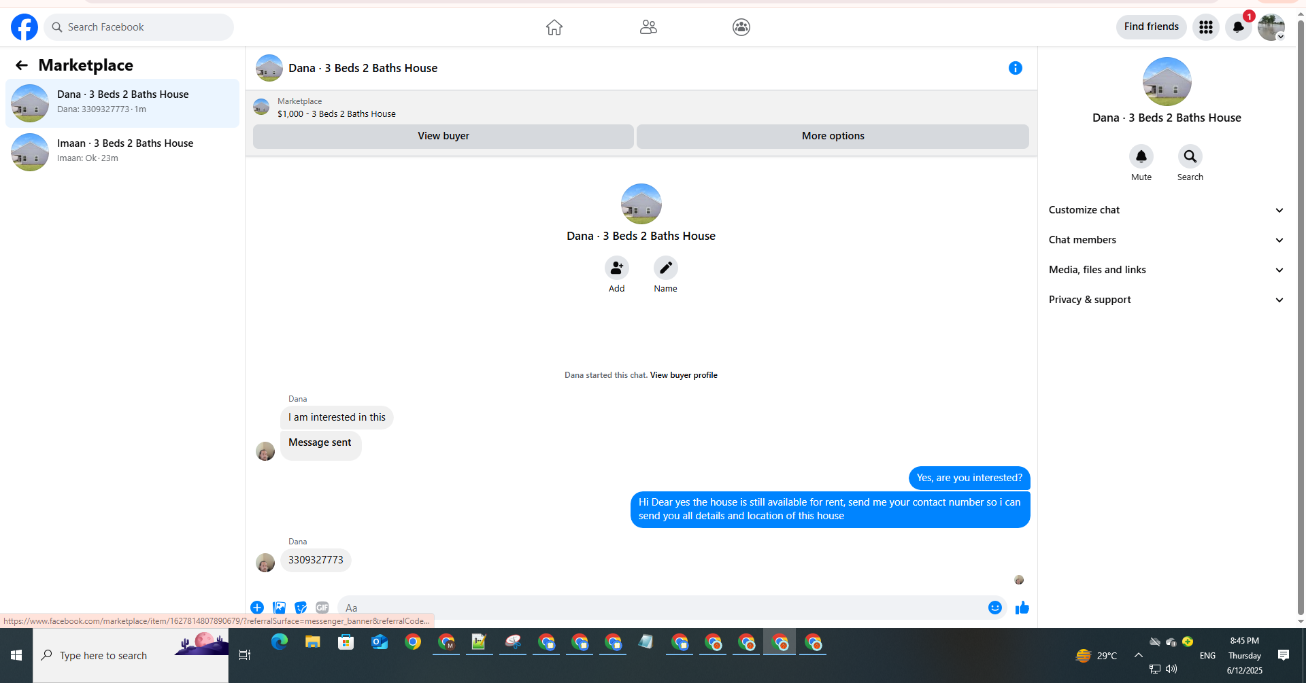The height and width of the screenshot is (683, 1306).
Task: Open Microsoft Store from the taskbar
Action: [x=346, y=642]
